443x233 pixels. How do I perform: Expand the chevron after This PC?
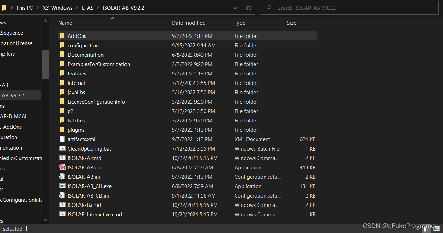(38, 8)
